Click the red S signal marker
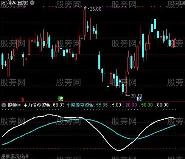Viewport: 185px width, 159px height. coord(23,100)
